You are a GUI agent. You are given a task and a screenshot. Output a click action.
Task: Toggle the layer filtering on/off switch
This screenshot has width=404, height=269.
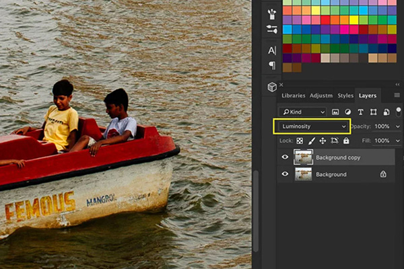click(x=399, y=111)
